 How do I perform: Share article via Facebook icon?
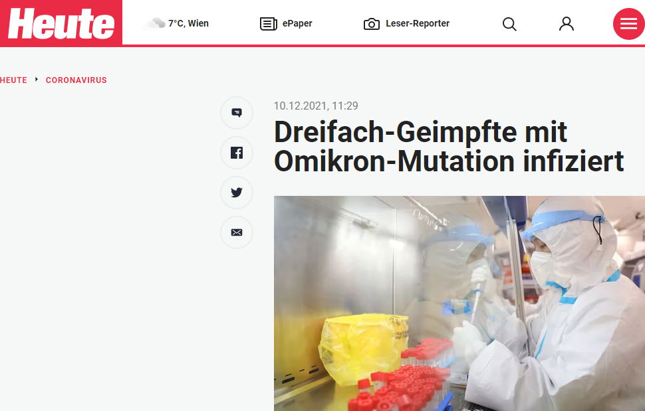tap(237, 153)
